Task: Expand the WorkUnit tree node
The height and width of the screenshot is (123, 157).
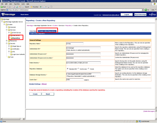Action: click(6, 27)
